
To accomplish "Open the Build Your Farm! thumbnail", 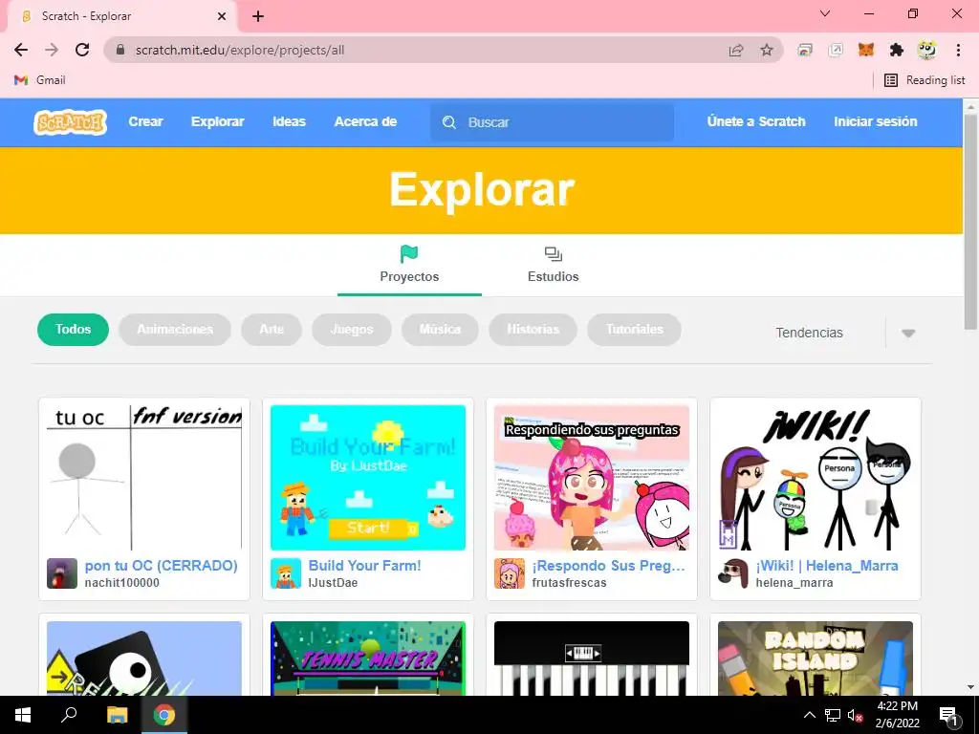I will tap(368, 478).
